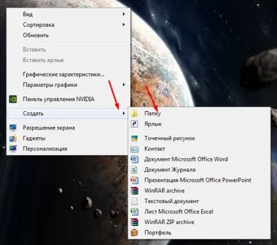Click the Контакт card icon

(135, 149)
